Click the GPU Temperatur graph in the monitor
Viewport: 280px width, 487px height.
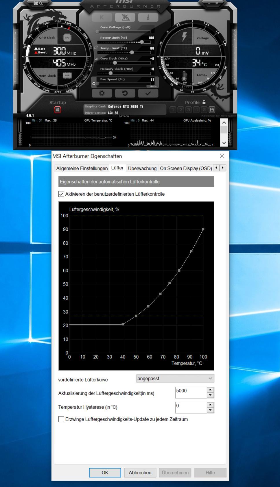click(x=72, y=134)
